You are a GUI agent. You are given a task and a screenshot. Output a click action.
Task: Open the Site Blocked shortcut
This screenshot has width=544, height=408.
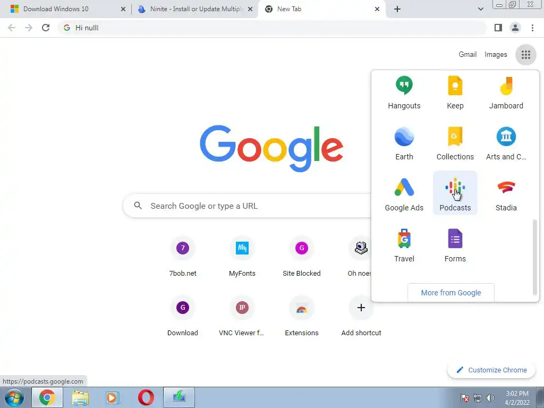point(302,257)
